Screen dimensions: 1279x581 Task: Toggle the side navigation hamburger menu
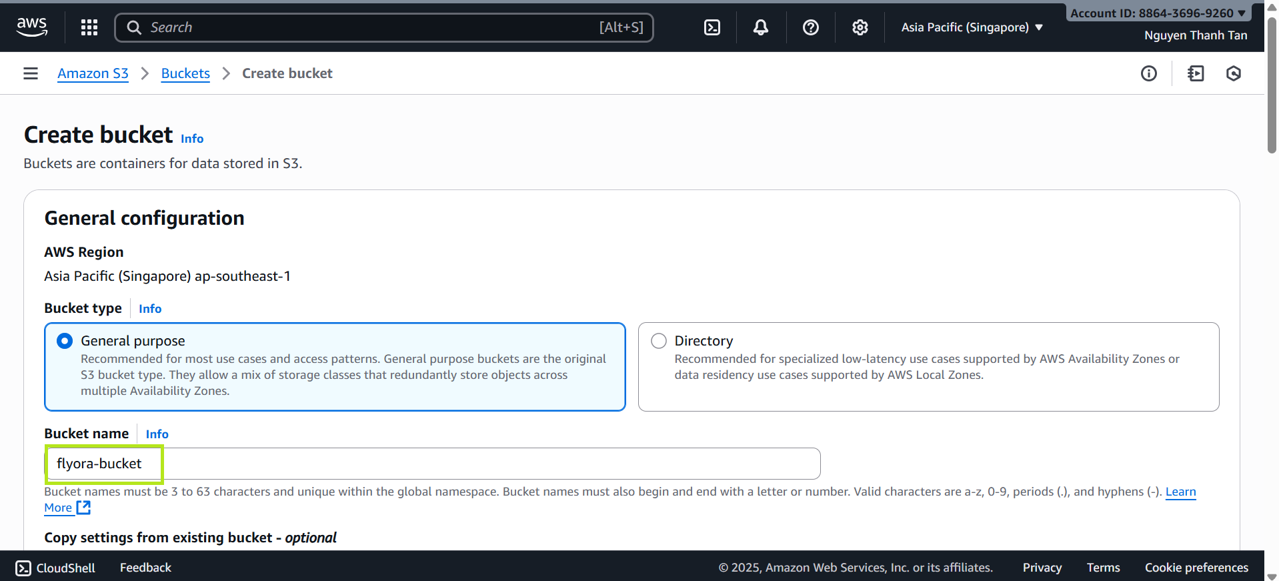(31, 73)
